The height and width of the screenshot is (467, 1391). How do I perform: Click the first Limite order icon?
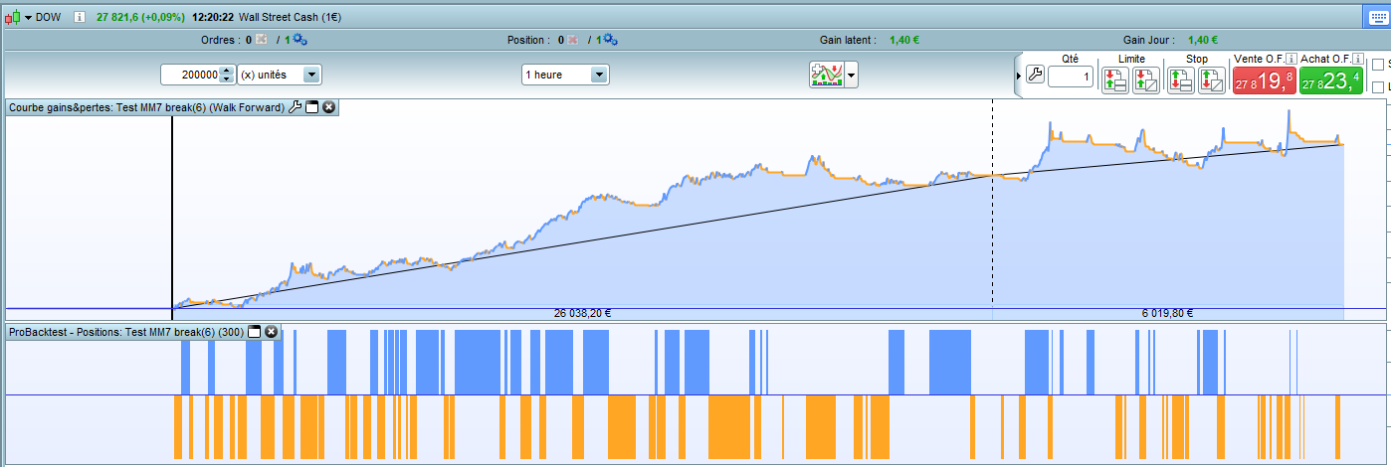coord(1115,80)
